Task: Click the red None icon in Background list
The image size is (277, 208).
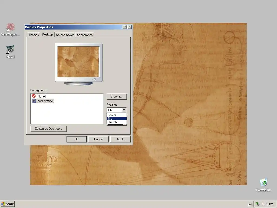Action: pyautogui.click(x=34, y=96)
